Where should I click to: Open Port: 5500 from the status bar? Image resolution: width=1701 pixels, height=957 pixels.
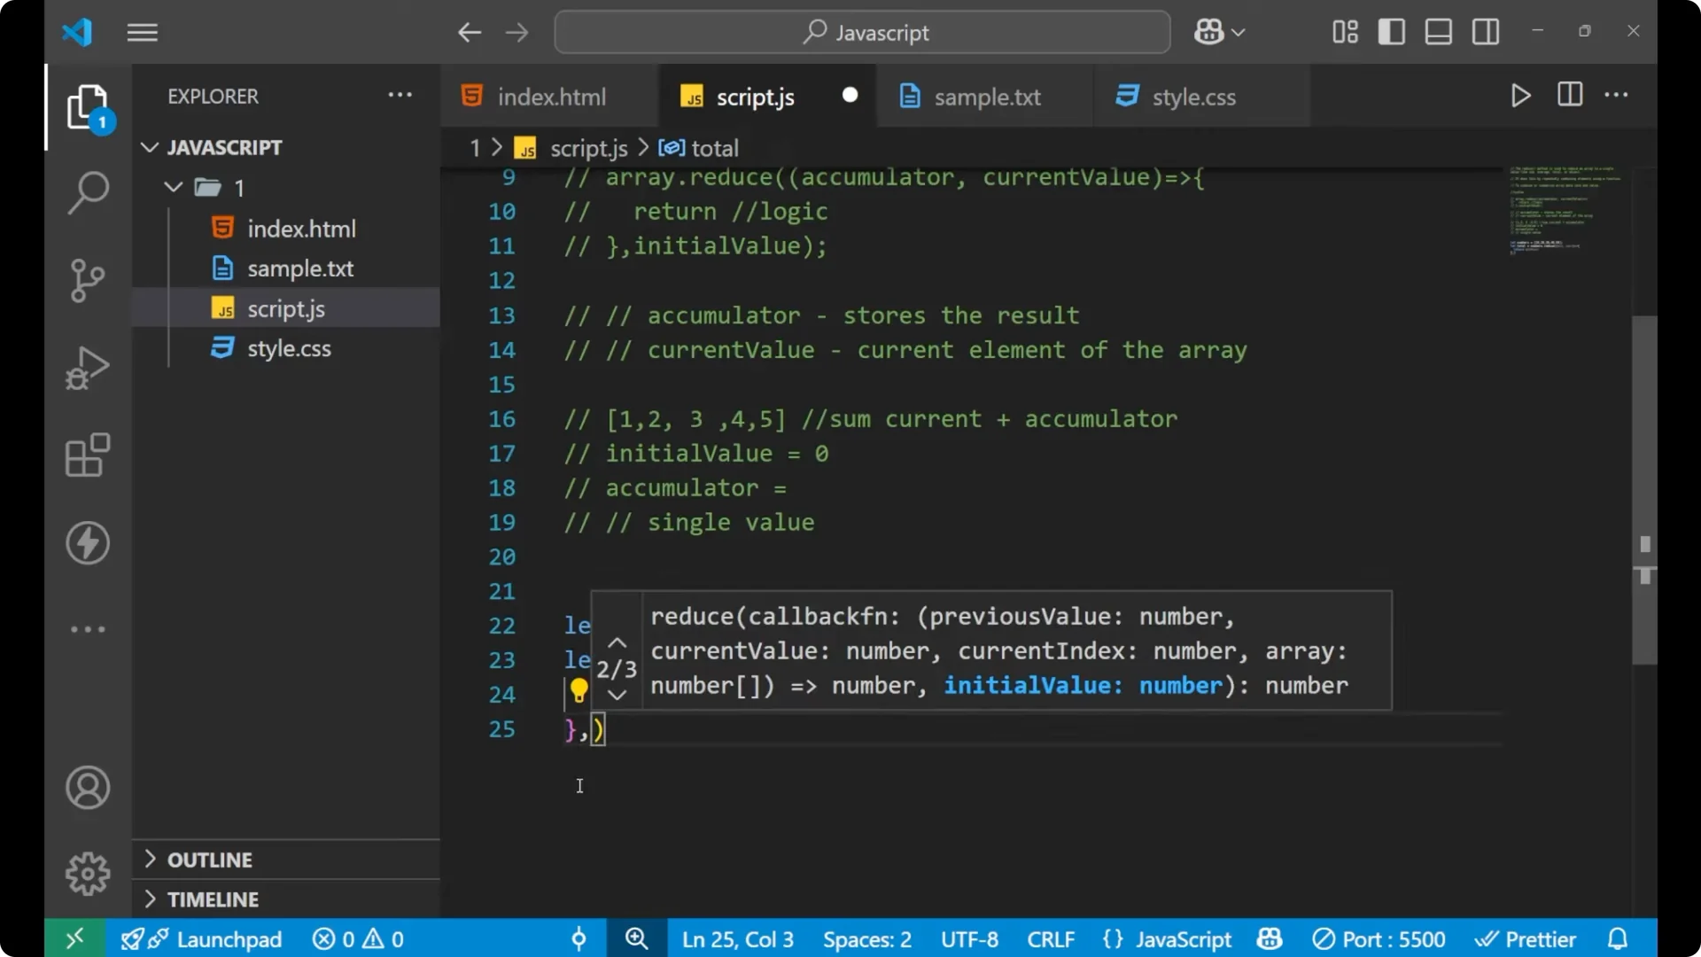[x=1379, y=938]
